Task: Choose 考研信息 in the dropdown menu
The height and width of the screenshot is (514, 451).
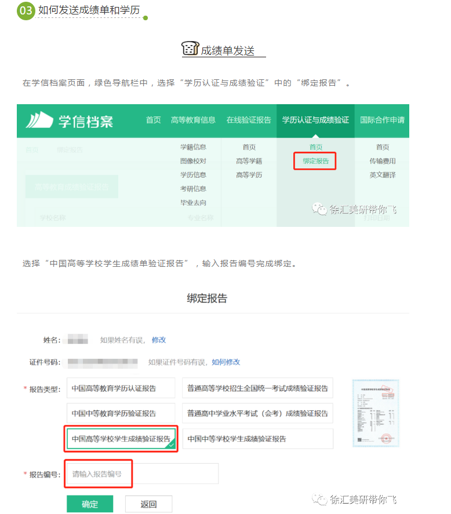Action: [193, 189]
